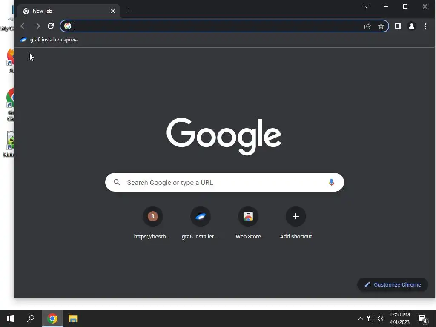Open the Chrome profile avatar menu
The width and height of the screenshot is (436, 327).
tap(412, 26)
